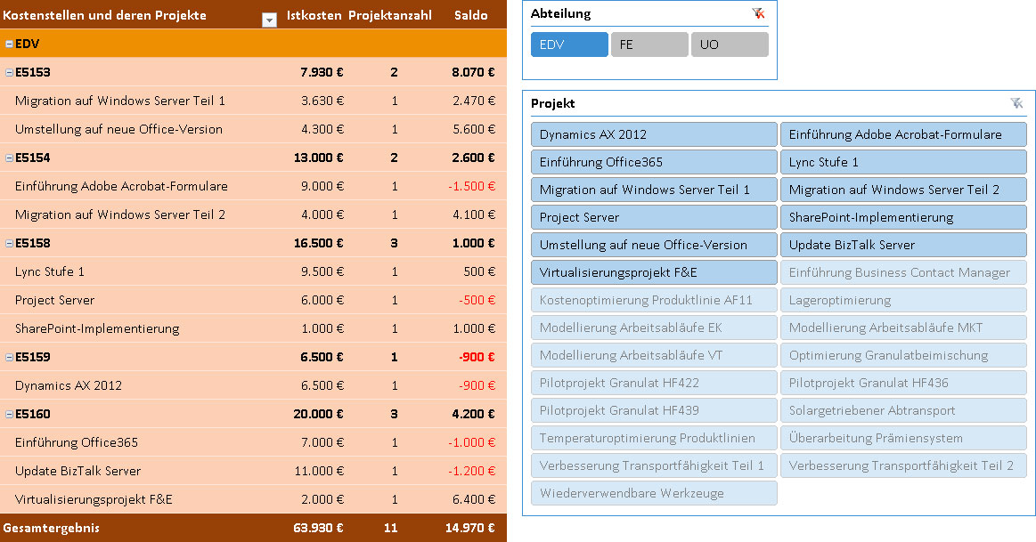Image resolution: width=1036 pixels, height=542 pixels.
Task: Select Einführung Office365 in Projekt slicer
Action: 654,162
